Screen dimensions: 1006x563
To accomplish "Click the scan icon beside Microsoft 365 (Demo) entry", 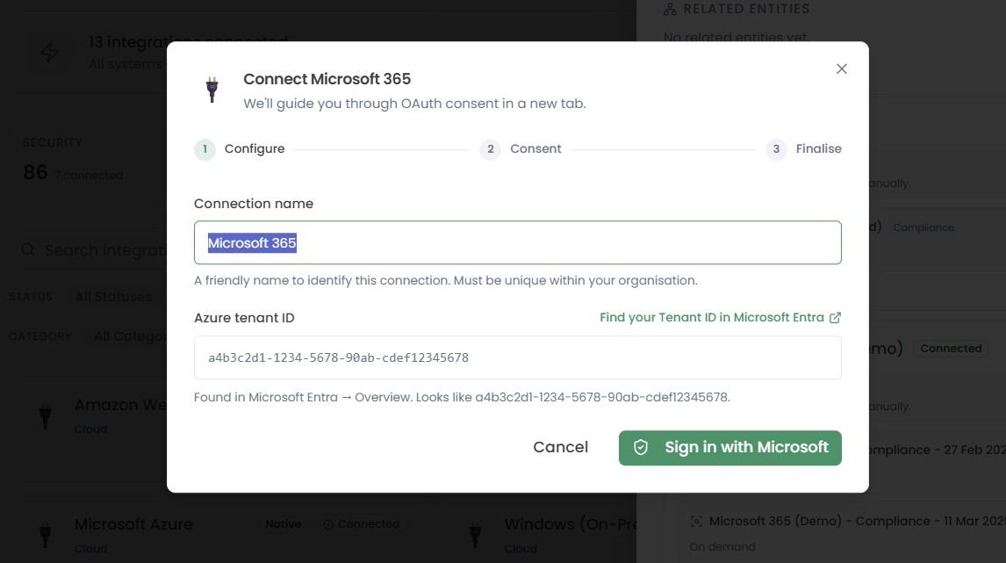I will (695, 521).
